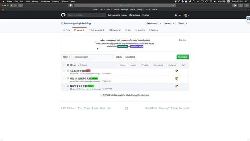Switch to the Code tab
The height and width of the screenshot is (141, 250).
[x=66, y=30]
